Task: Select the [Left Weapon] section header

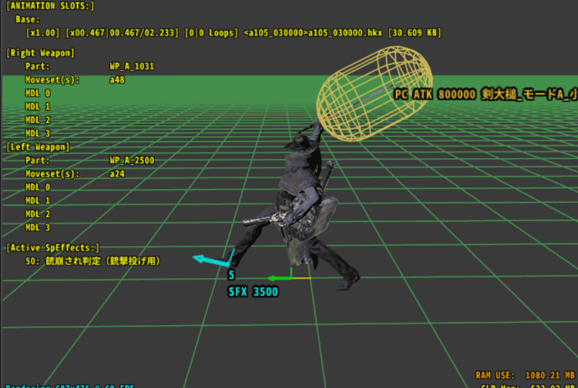Action: pos(38,147)
